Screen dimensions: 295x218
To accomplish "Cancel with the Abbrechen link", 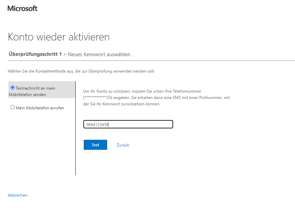I will [x=17, y=195].
